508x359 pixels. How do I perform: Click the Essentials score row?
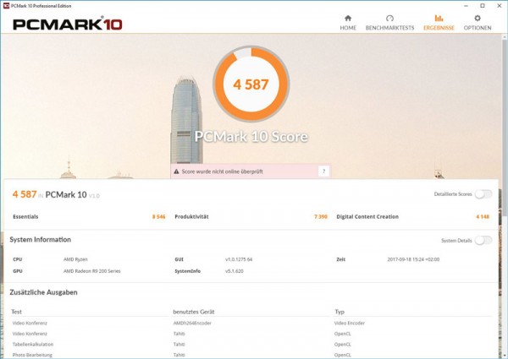[x=85, y=217]
